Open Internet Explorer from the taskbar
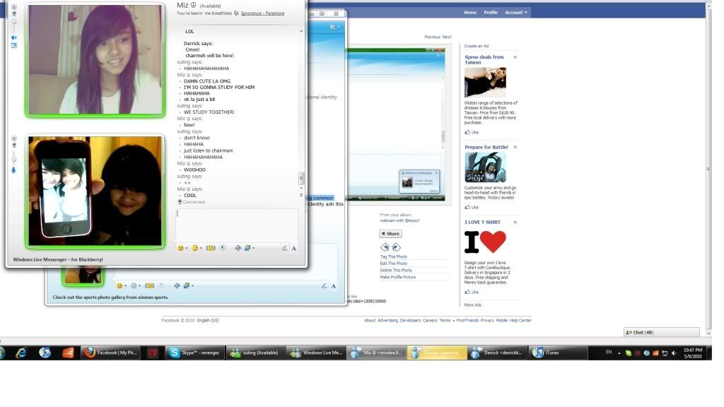This screenshot has height=407, width=724. pyautogui.click(x=21, y=352)
